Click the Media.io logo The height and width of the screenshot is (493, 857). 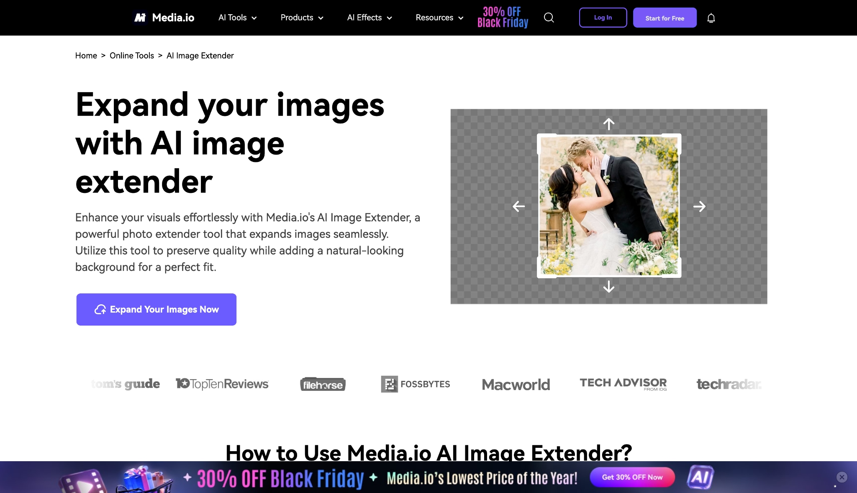163,17
